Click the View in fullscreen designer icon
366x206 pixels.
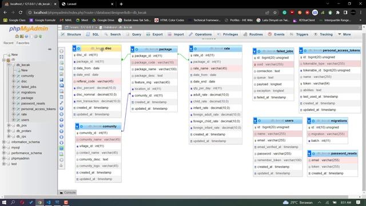pyautogui.click(x=61, y=57)
